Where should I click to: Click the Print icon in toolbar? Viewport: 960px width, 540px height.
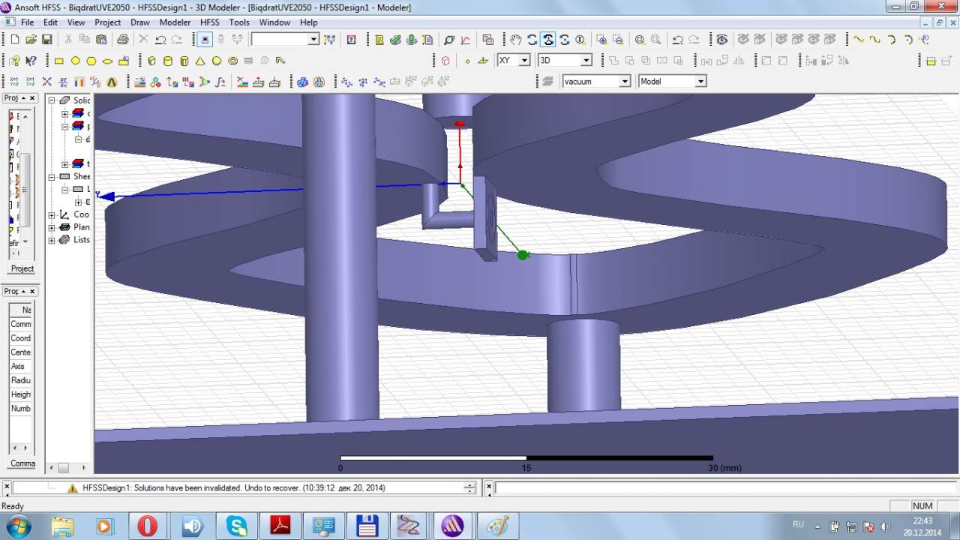point(122,40)
